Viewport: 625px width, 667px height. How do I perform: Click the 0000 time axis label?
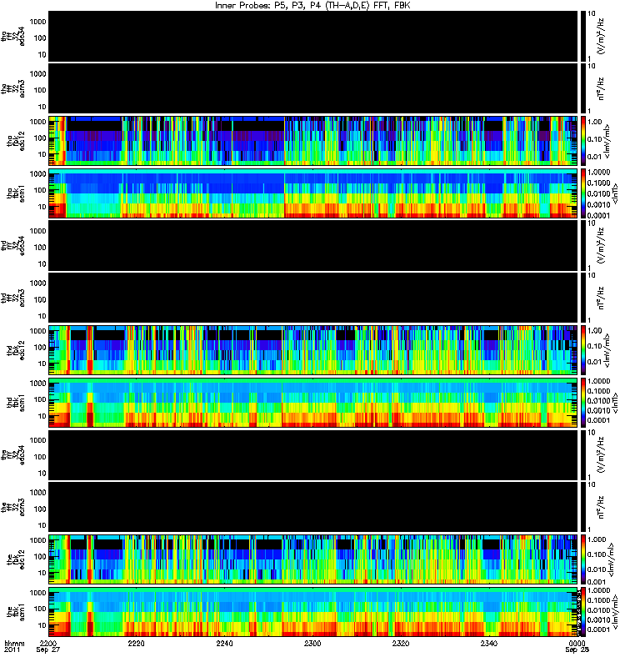[x=577, y=643]
